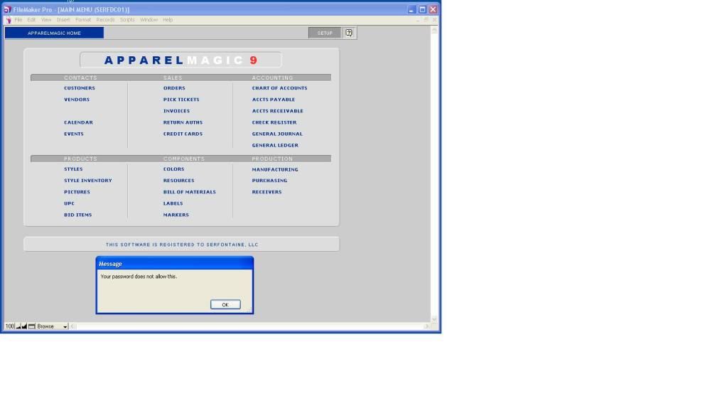Go to Pick Tickets

coord(181,100)
